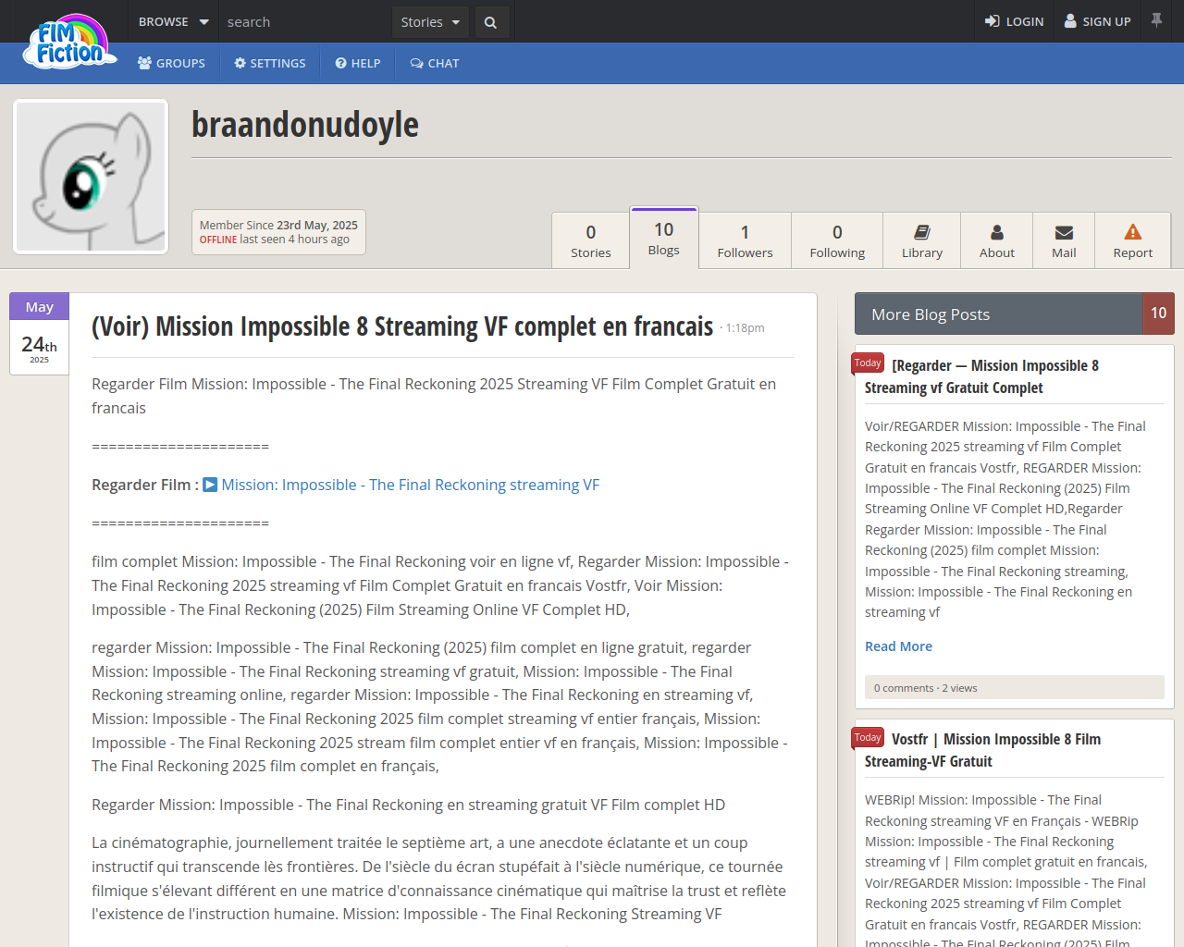The image size is (1184, 947).
Task: Open Mission: Impossible streaming VF link
Action: (x=411, y=485)
